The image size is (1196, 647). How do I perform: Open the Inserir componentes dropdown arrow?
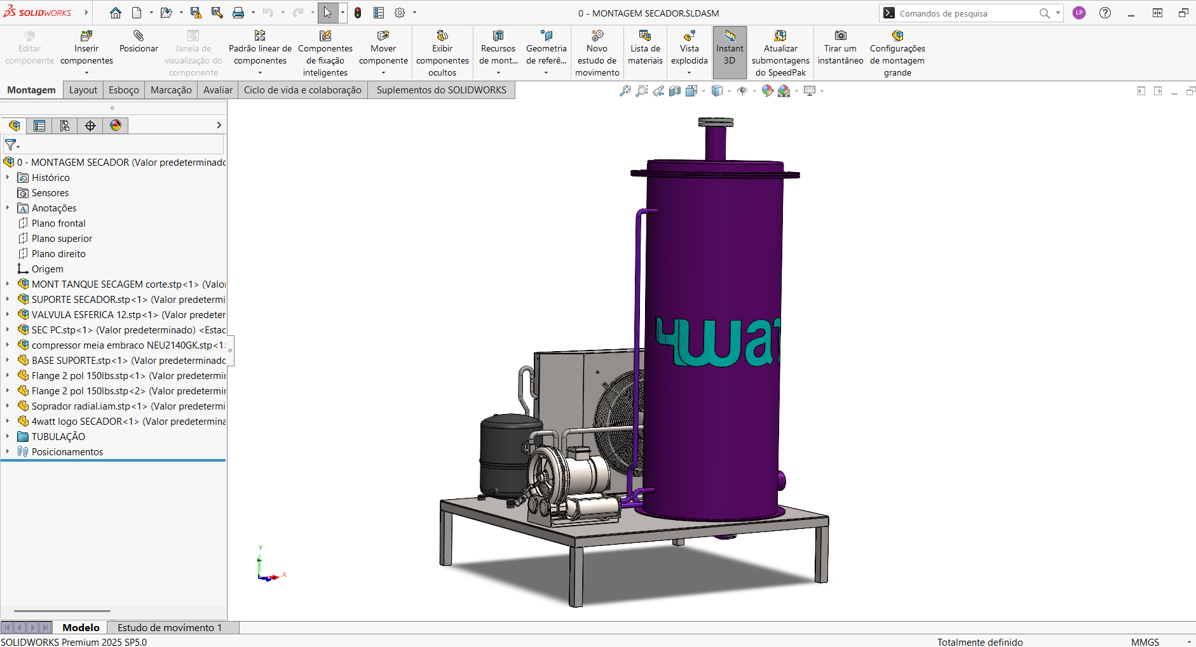tap(86, 73)
